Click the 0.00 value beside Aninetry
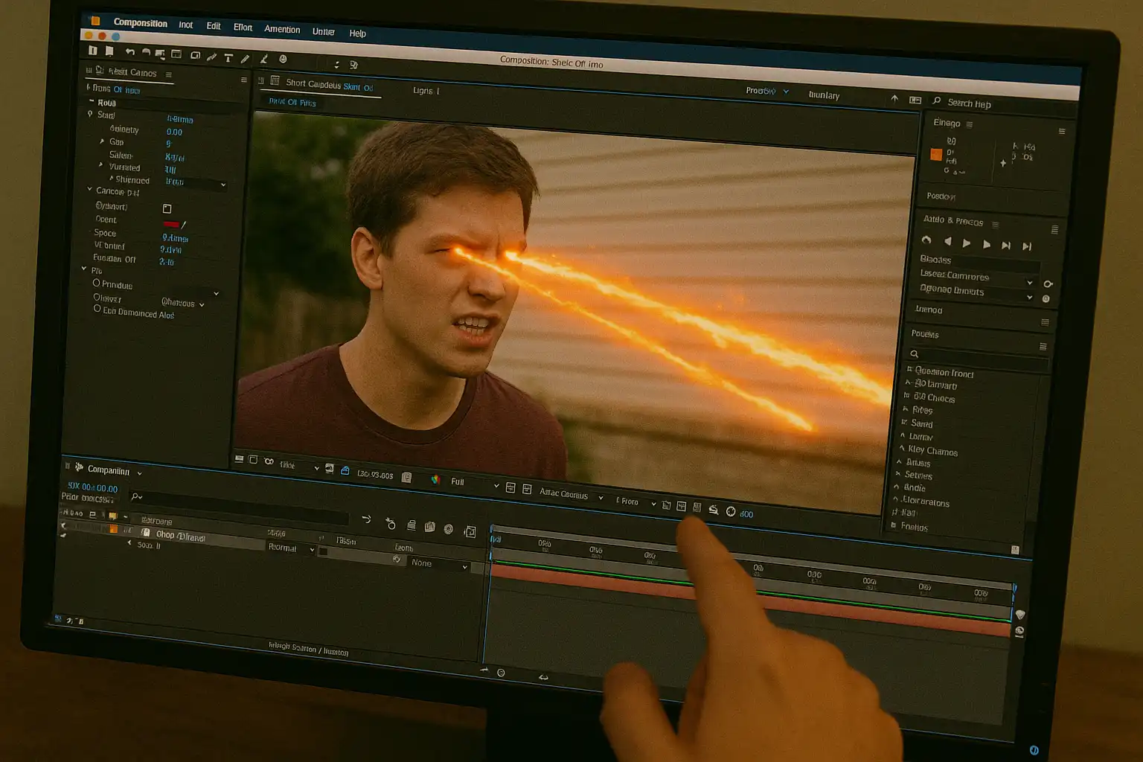 coord(174,132)
